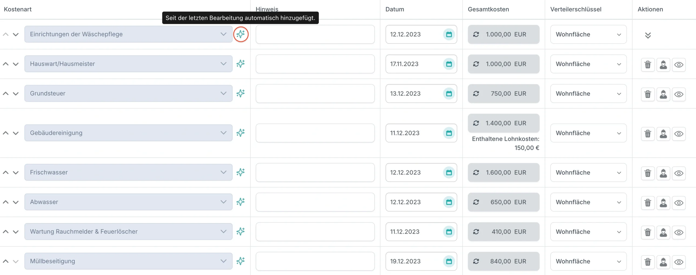
Task: Open person icon for Gebäudereinigung row
Action: click(x=663, y=134)
